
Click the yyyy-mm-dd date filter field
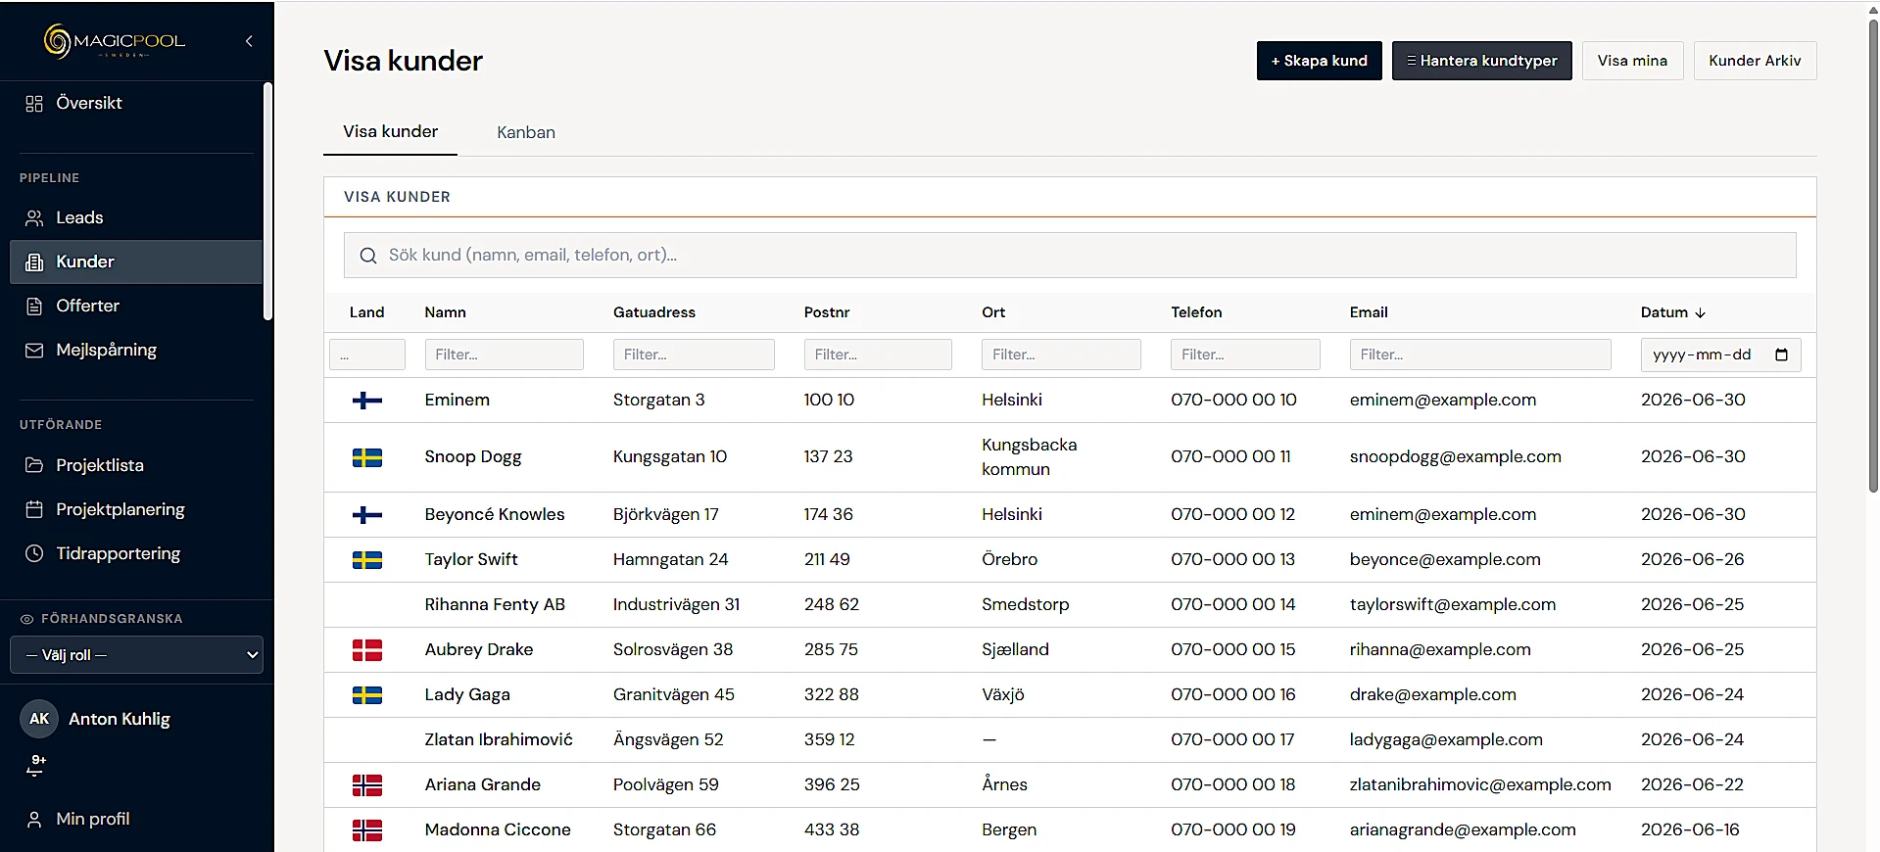pos(1720,355)
